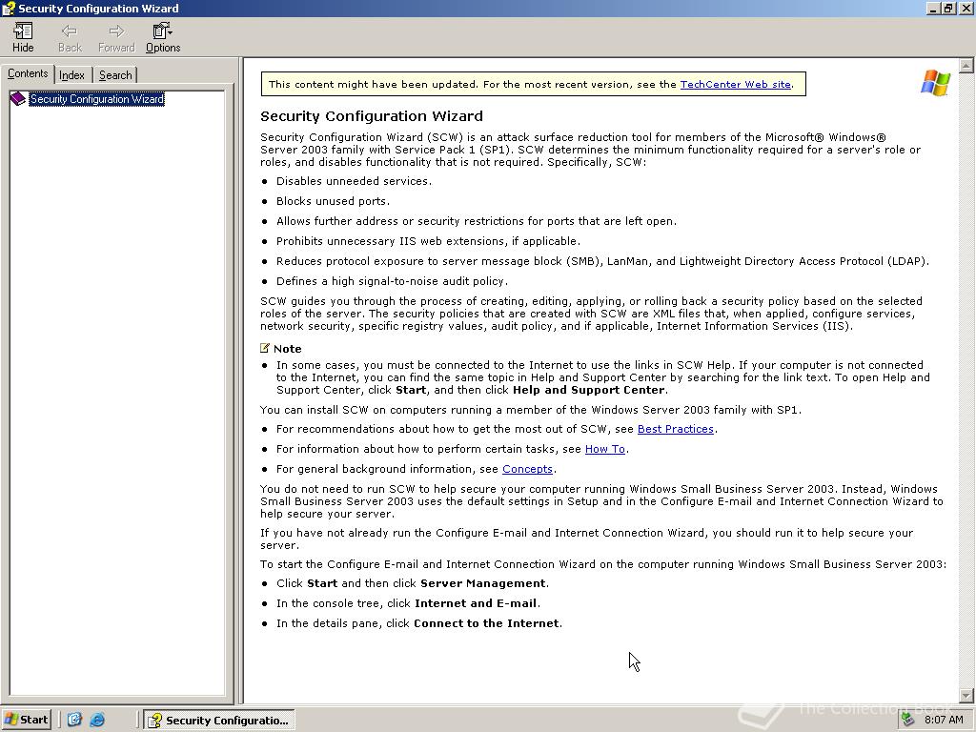Open the How To link

(605, 449)
